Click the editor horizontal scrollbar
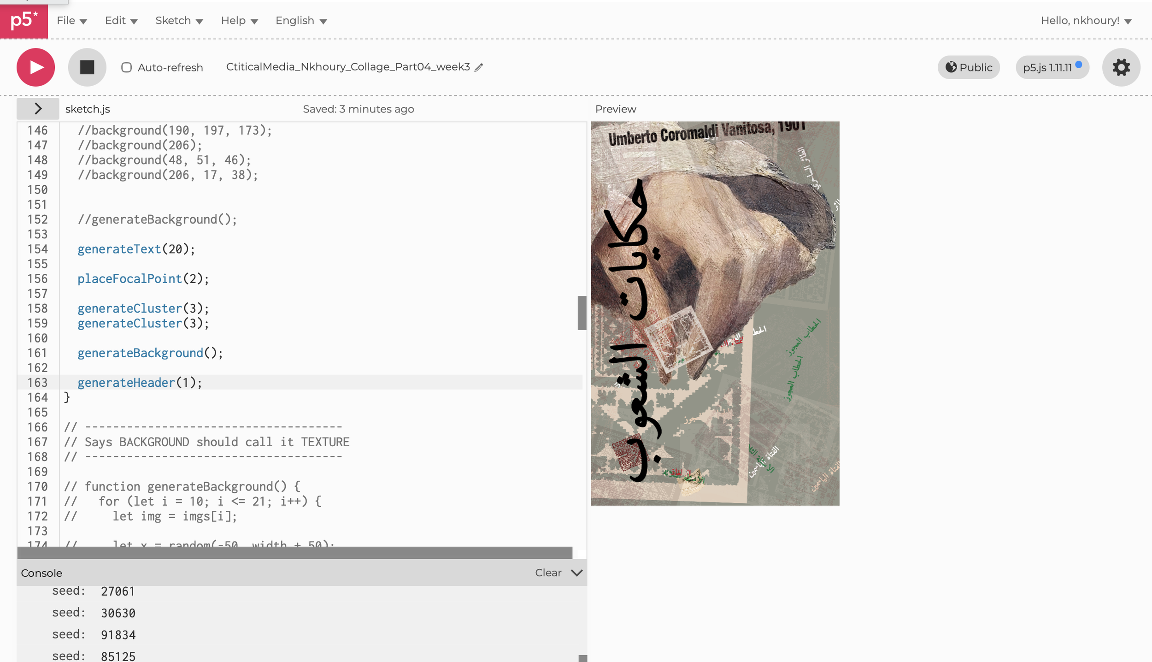1152x662 pixels. pyautogui.click(x=294, y=552)
